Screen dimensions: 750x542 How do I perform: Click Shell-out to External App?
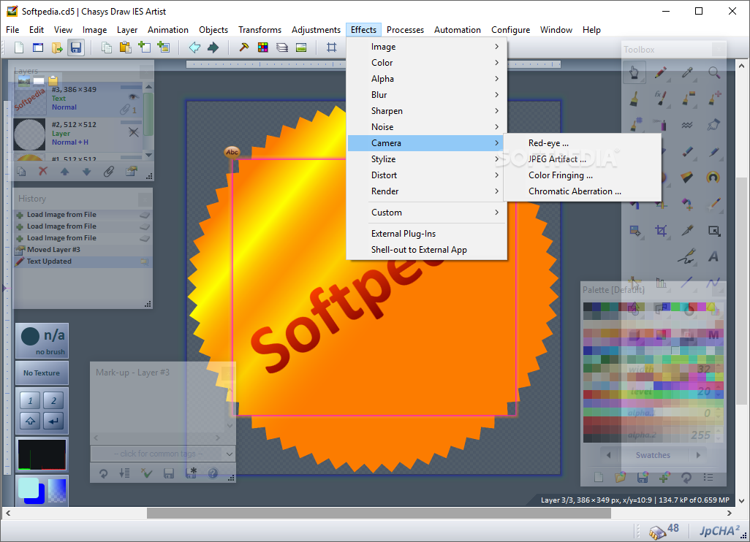click(427, 250)
